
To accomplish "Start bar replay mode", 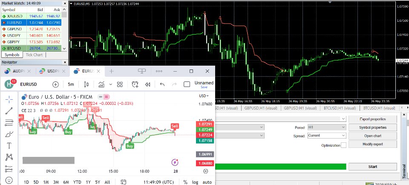I will pos(148,84).
